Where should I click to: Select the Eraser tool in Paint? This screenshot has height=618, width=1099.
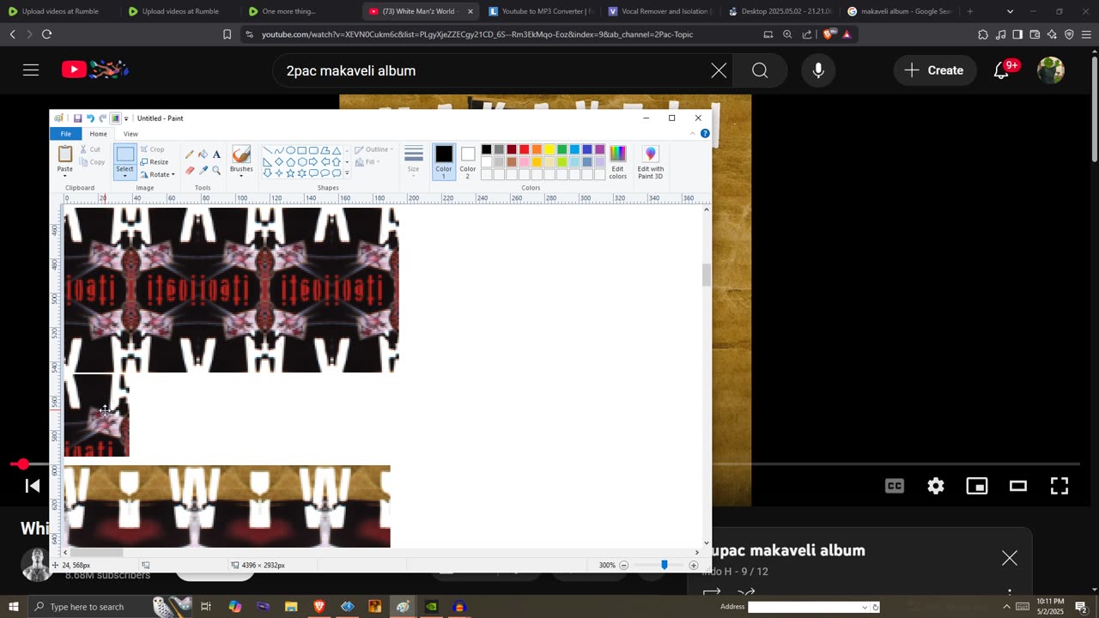tap(190, 170)
